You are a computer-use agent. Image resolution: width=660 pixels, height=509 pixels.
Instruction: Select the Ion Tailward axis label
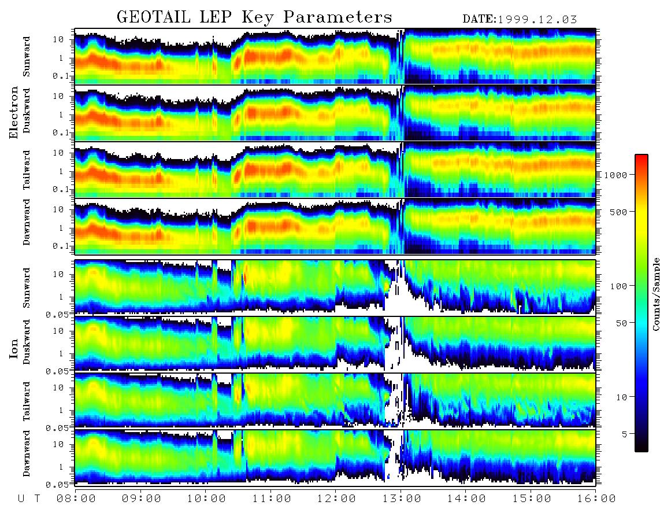point(27,401)
